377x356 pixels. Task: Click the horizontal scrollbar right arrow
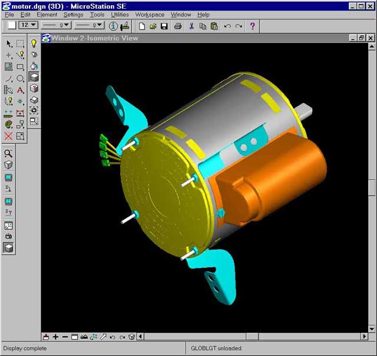365,337
